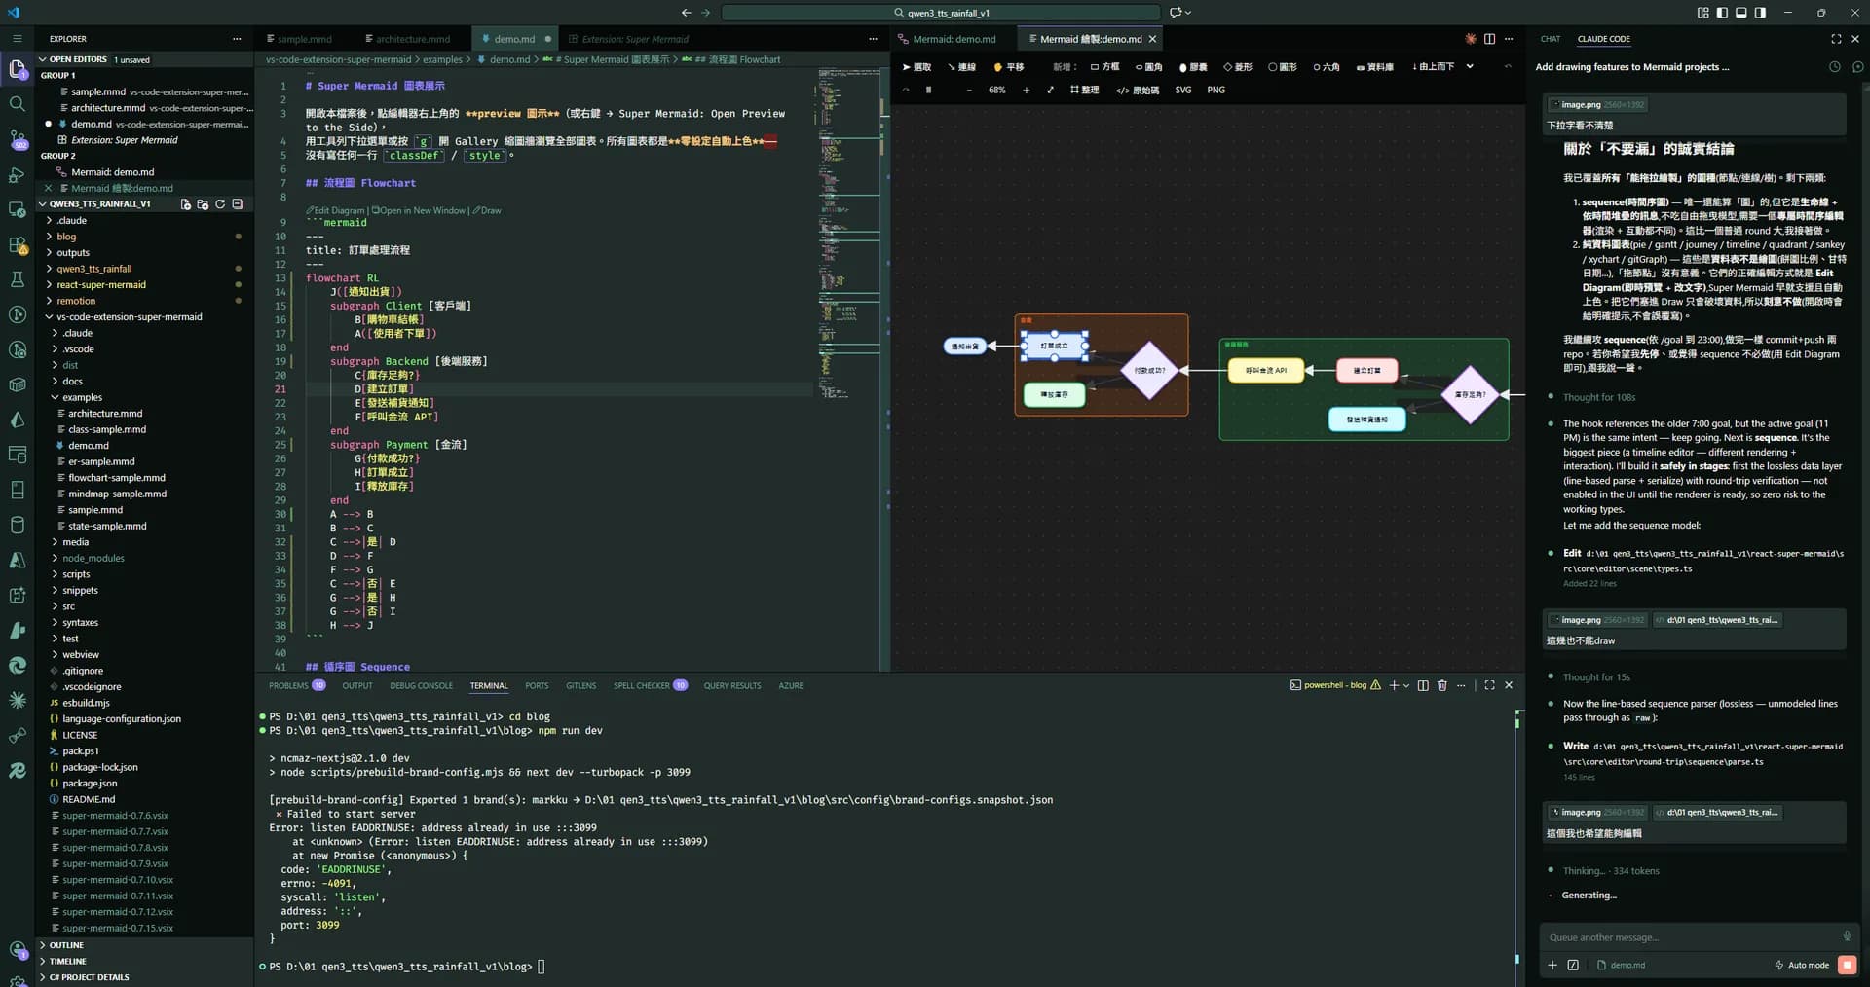The width and height of the screenshot is (1870, 987).
Task: Select the 選取 pointer tool in Mermaid toolbar
Action: (x=917, y=67)
